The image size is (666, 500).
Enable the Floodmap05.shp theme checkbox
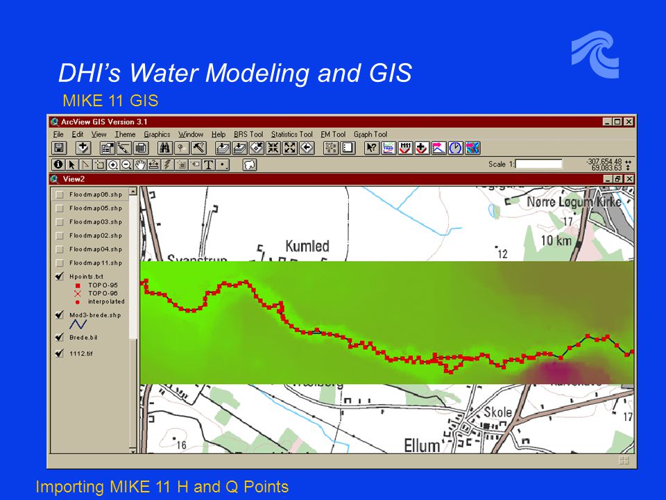pos(60,208)
